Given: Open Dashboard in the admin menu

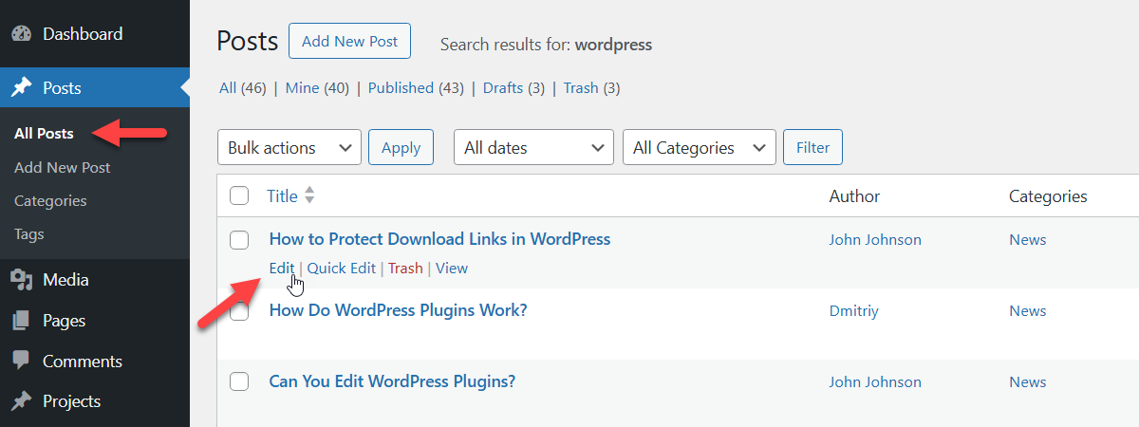Looking at the screenshot, I should (95, 34).
